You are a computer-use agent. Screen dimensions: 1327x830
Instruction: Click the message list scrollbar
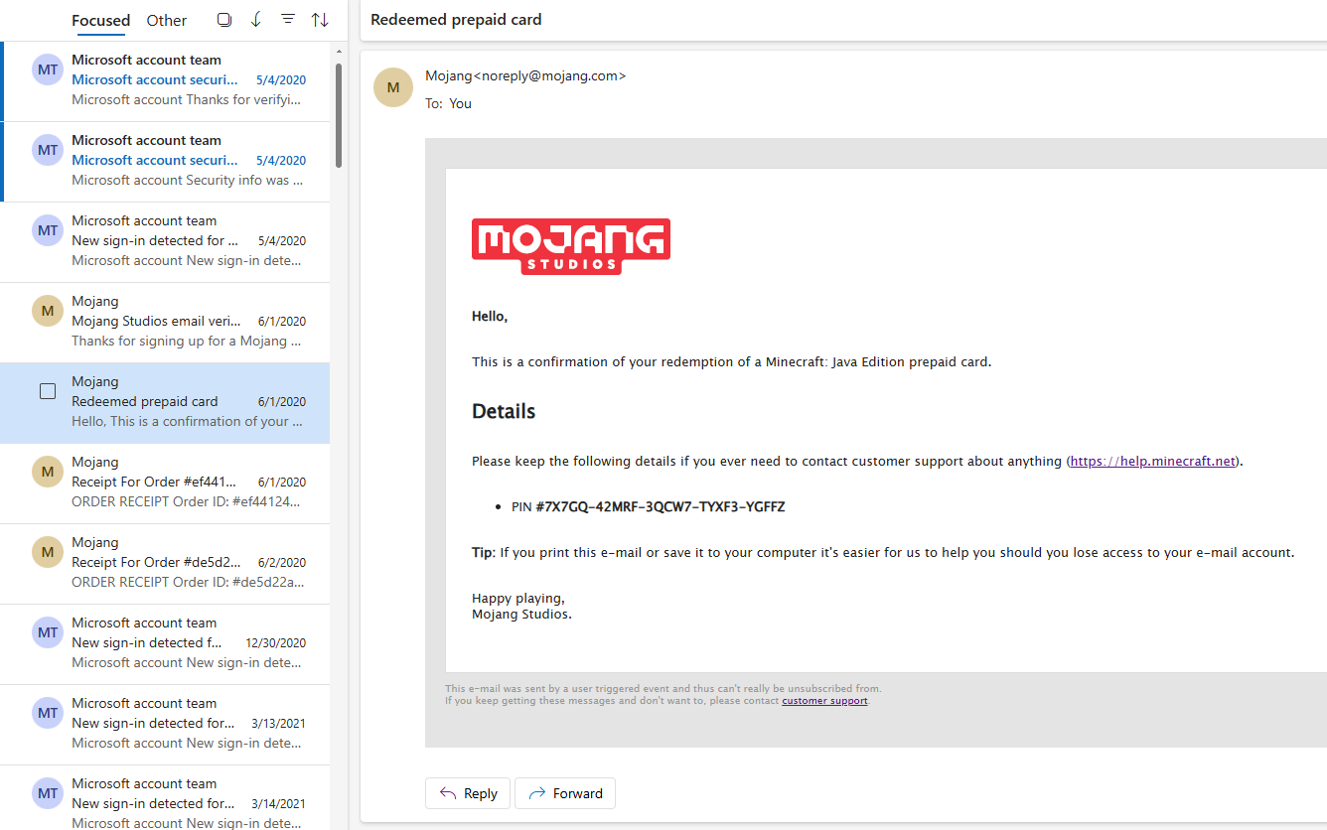tap(339, 114)
